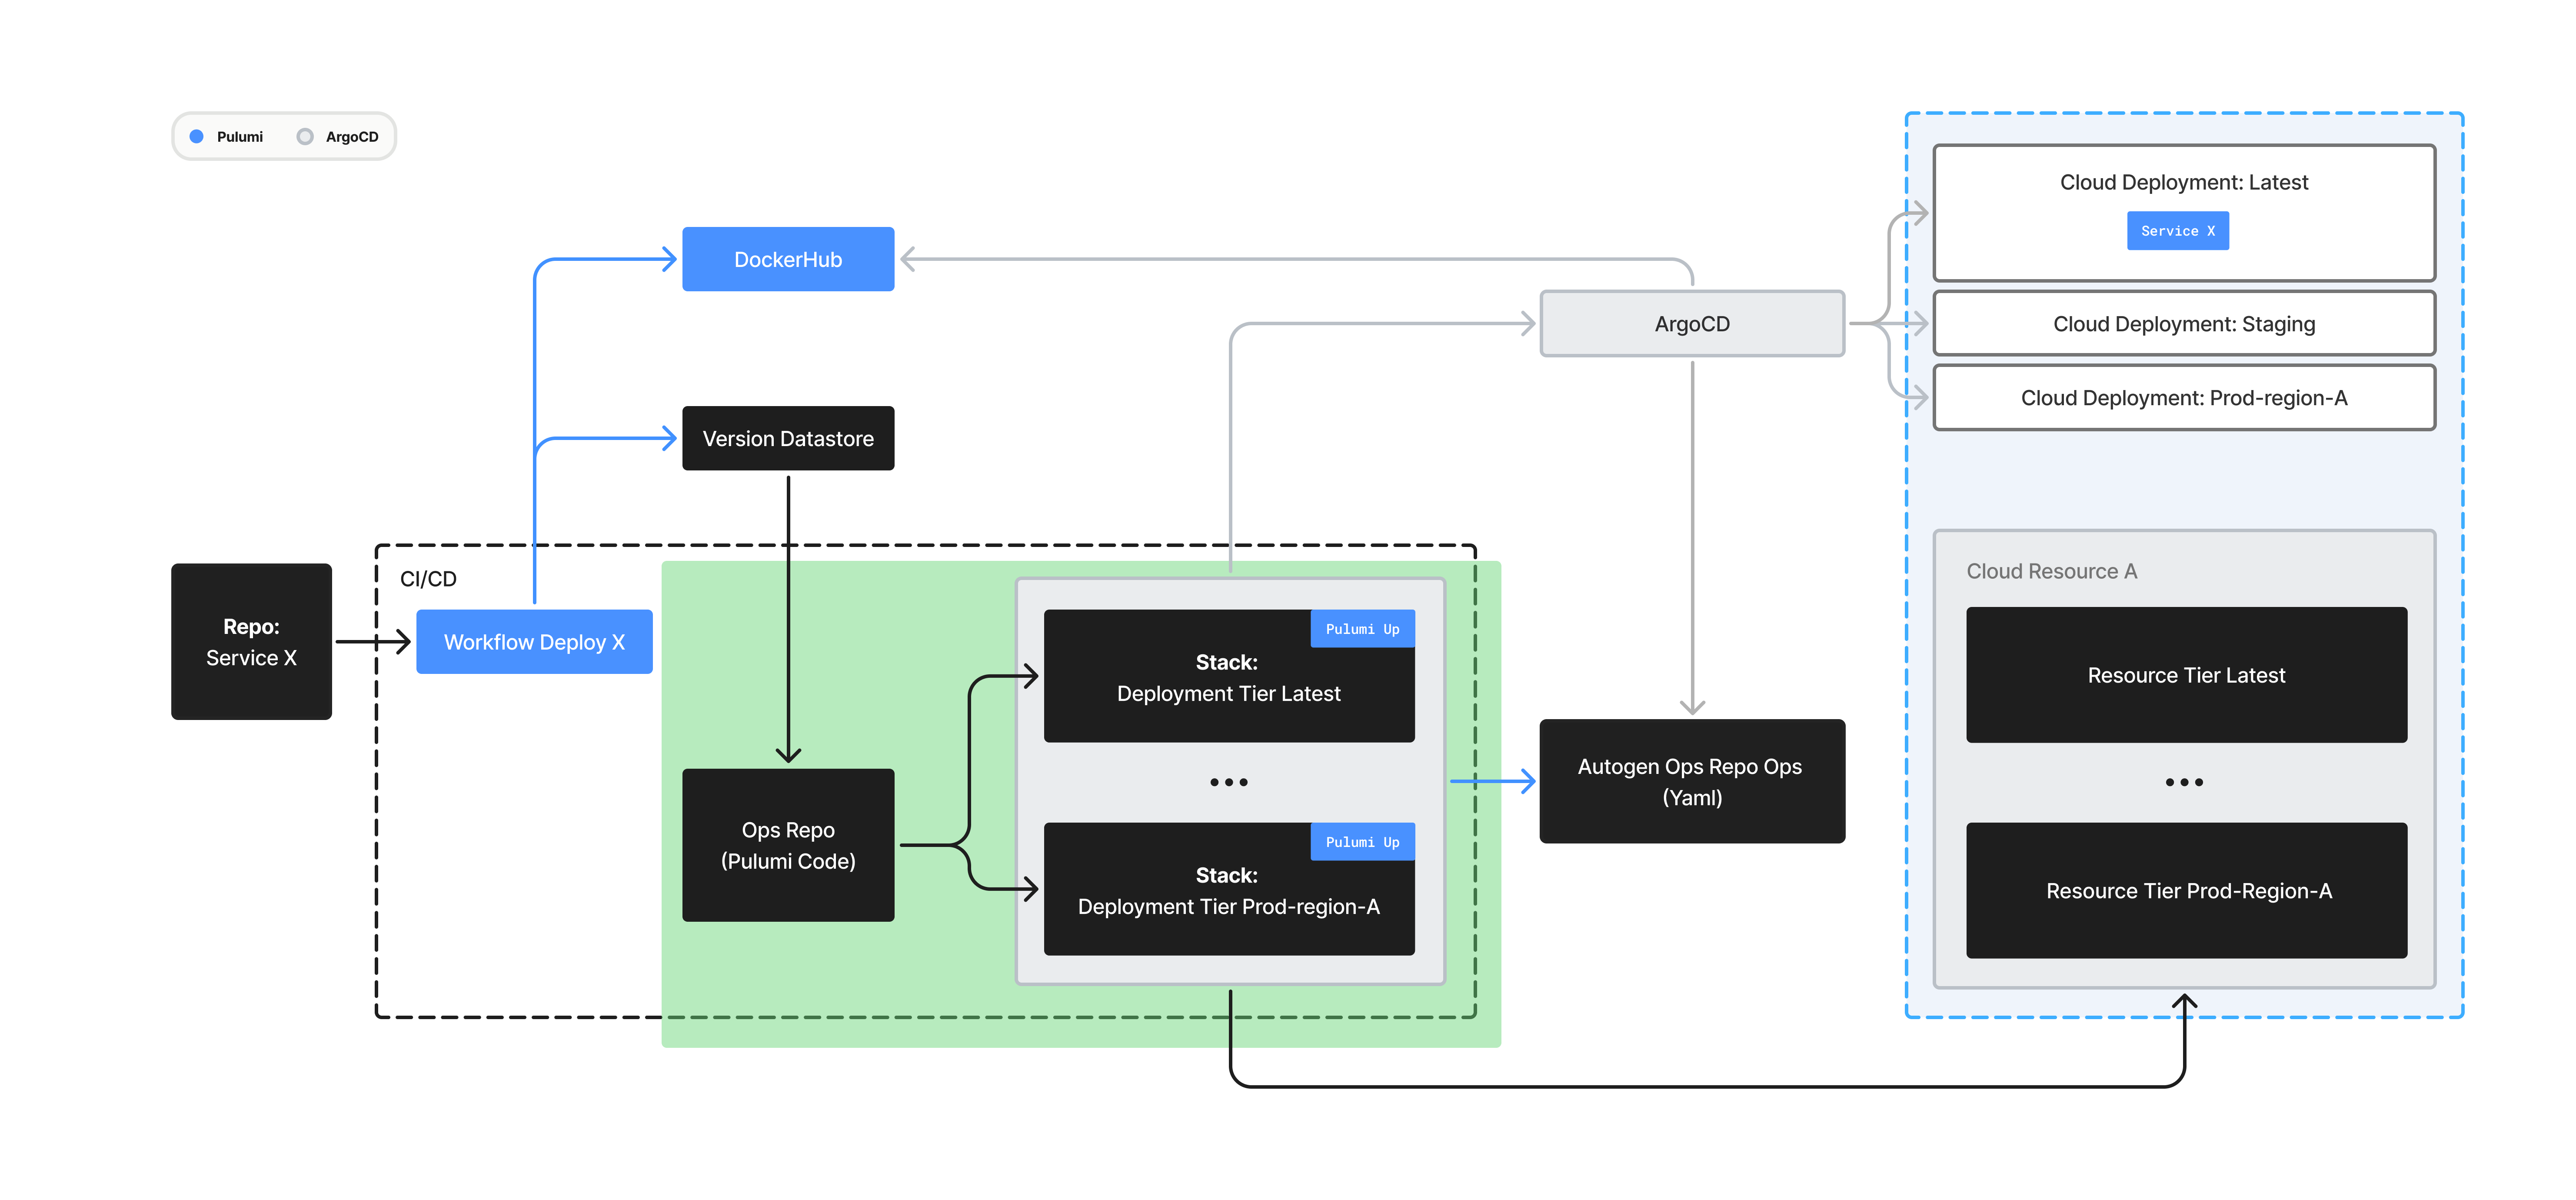Click the CI/CD label text
The height and width of the screenshot is (1200, 2576).
tap(428, 579)
